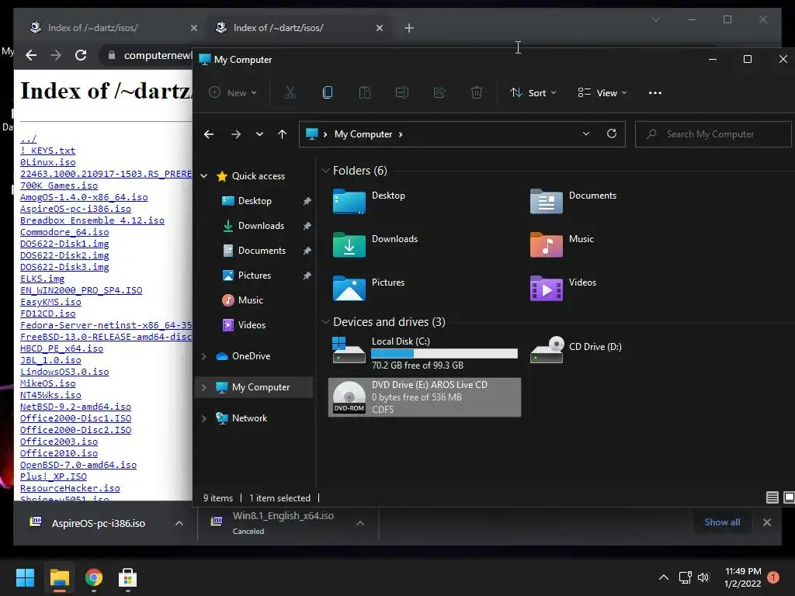Click the Rename icon in Explorer toolbar

tap(402, 93)
